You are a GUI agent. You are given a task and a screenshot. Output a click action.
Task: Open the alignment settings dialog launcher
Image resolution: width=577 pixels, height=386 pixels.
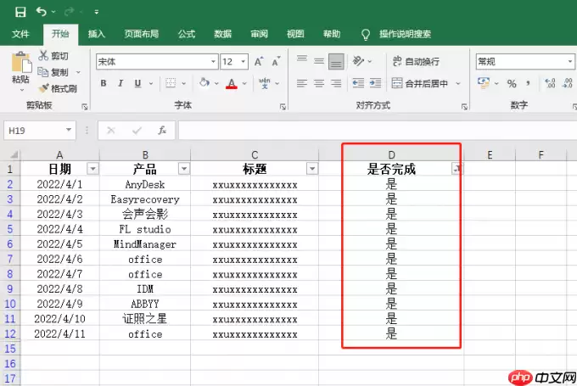tap(464, 107)
